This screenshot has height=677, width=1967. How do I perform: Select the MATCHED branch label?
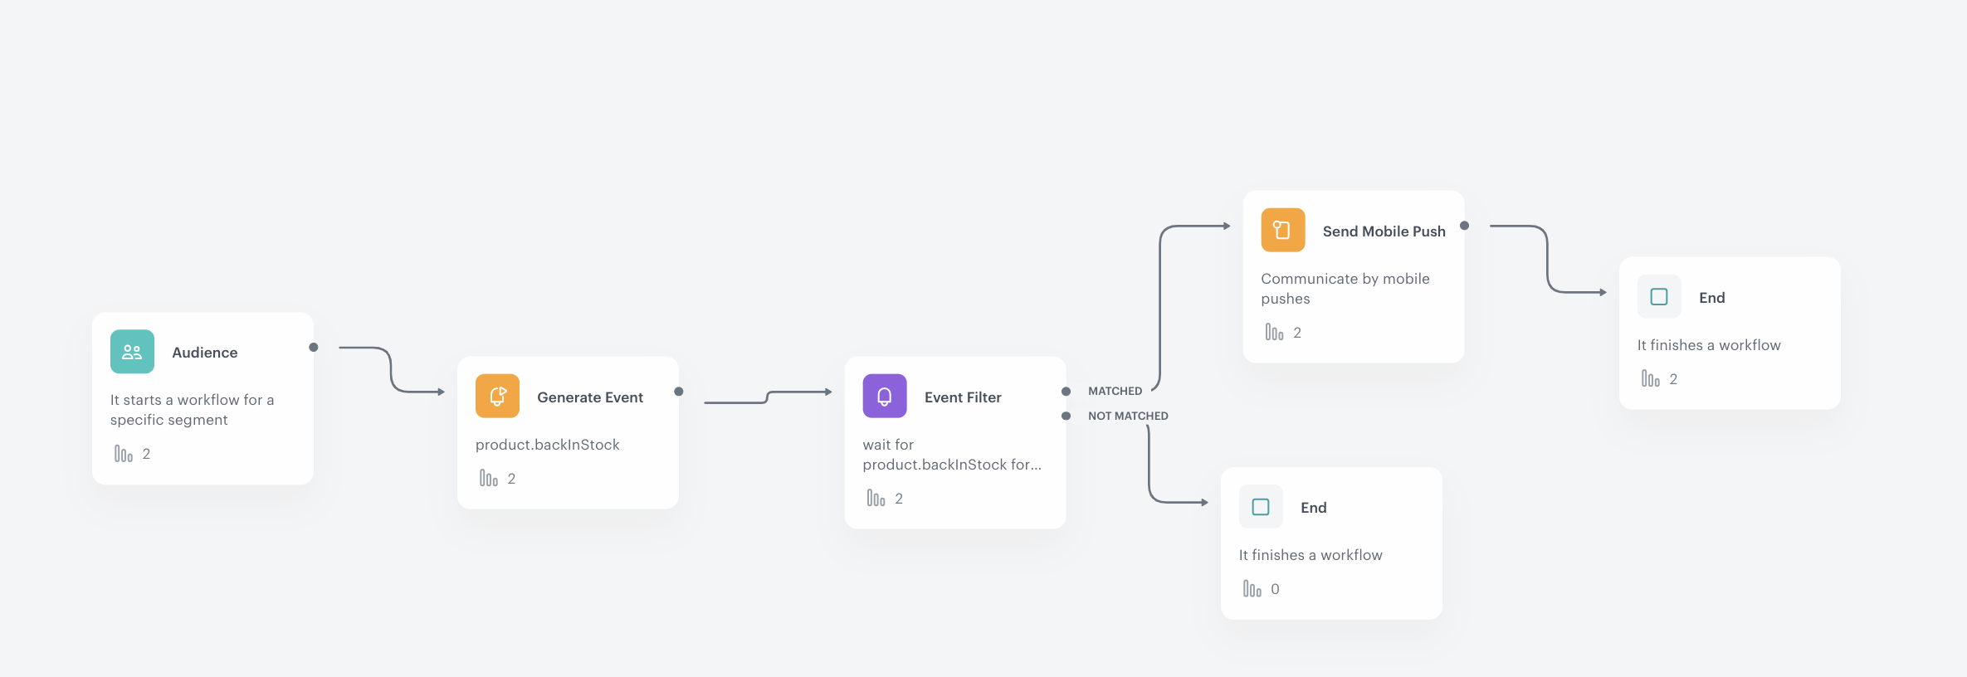point(1115,390)
